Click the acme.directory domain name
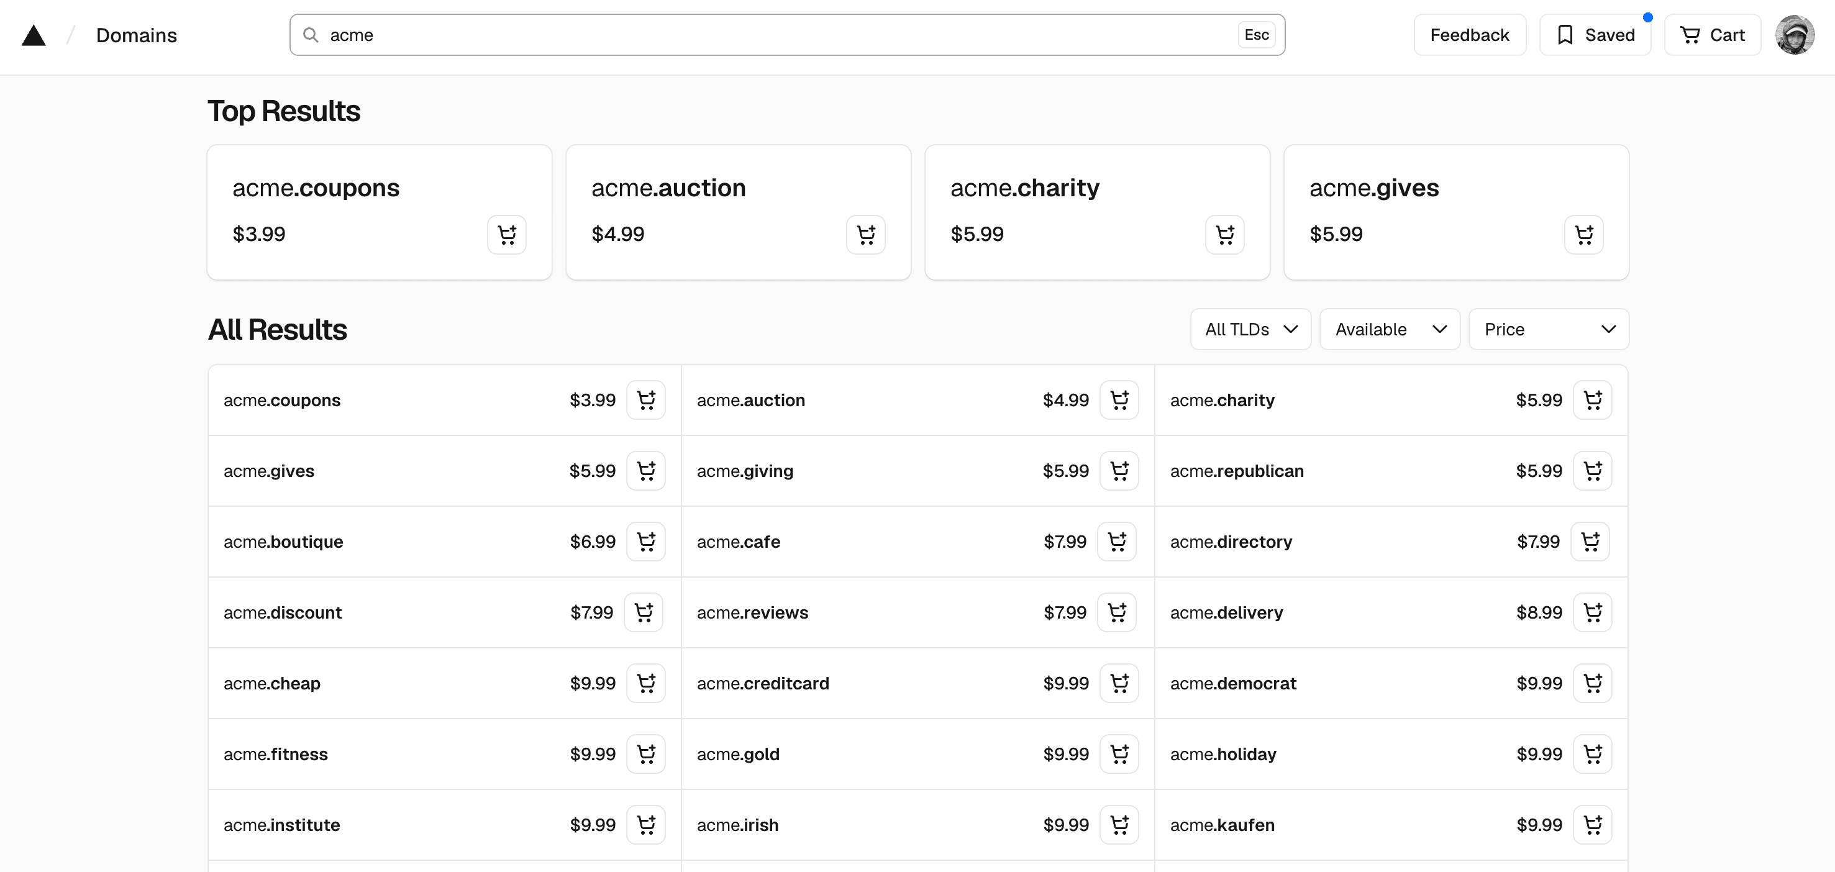This screenshot has width=1835, height=872. [x=1231, y=542]
